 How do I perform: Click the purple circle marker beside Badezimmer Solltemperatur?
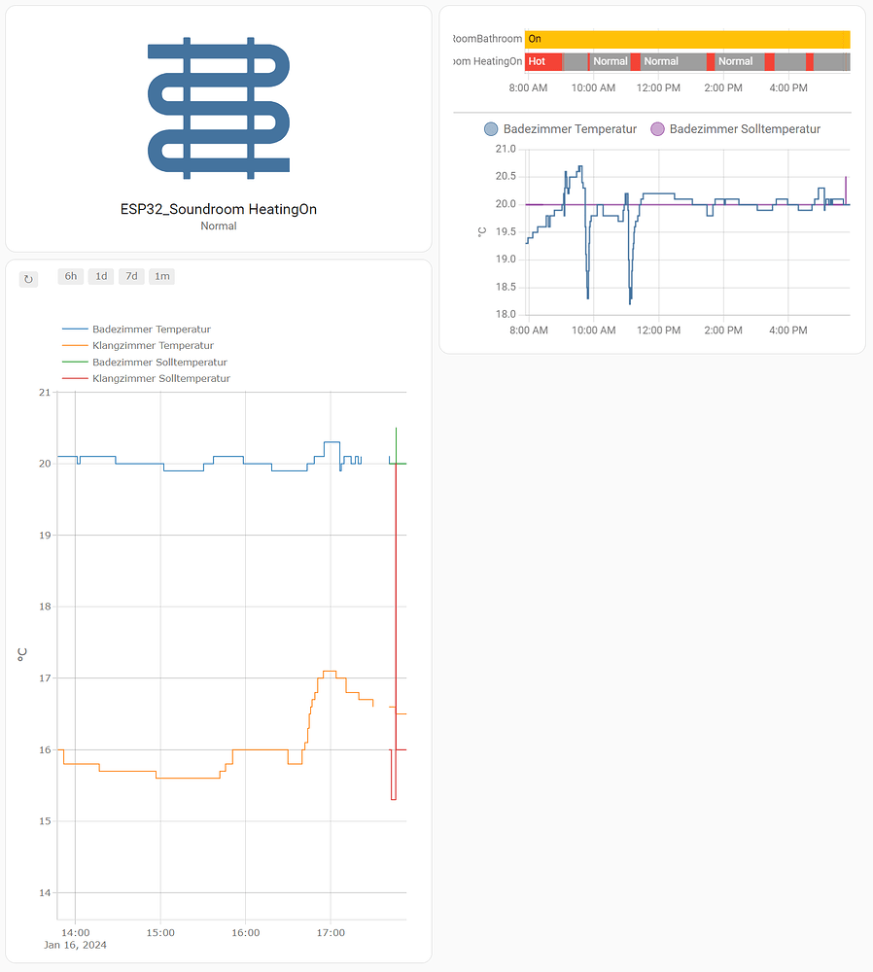(x=659, y=128)
